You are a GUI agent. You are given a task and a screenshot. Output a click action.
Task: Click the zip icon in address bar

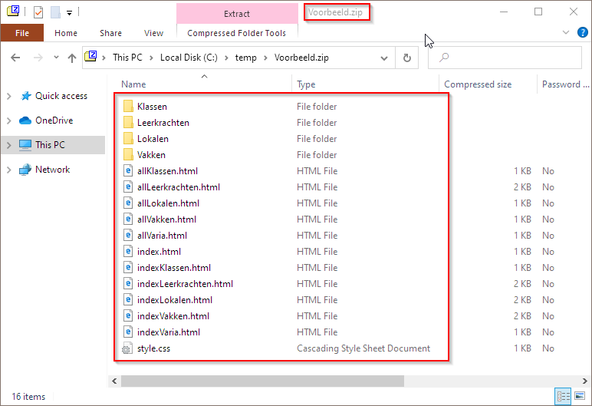click(x=91, y=57)
